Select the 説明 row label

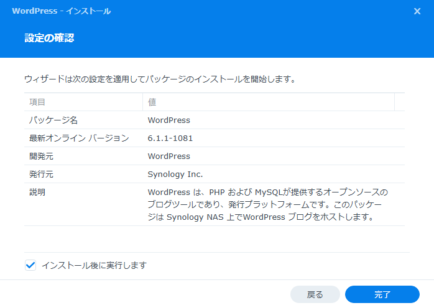click(x=37, y=192)
